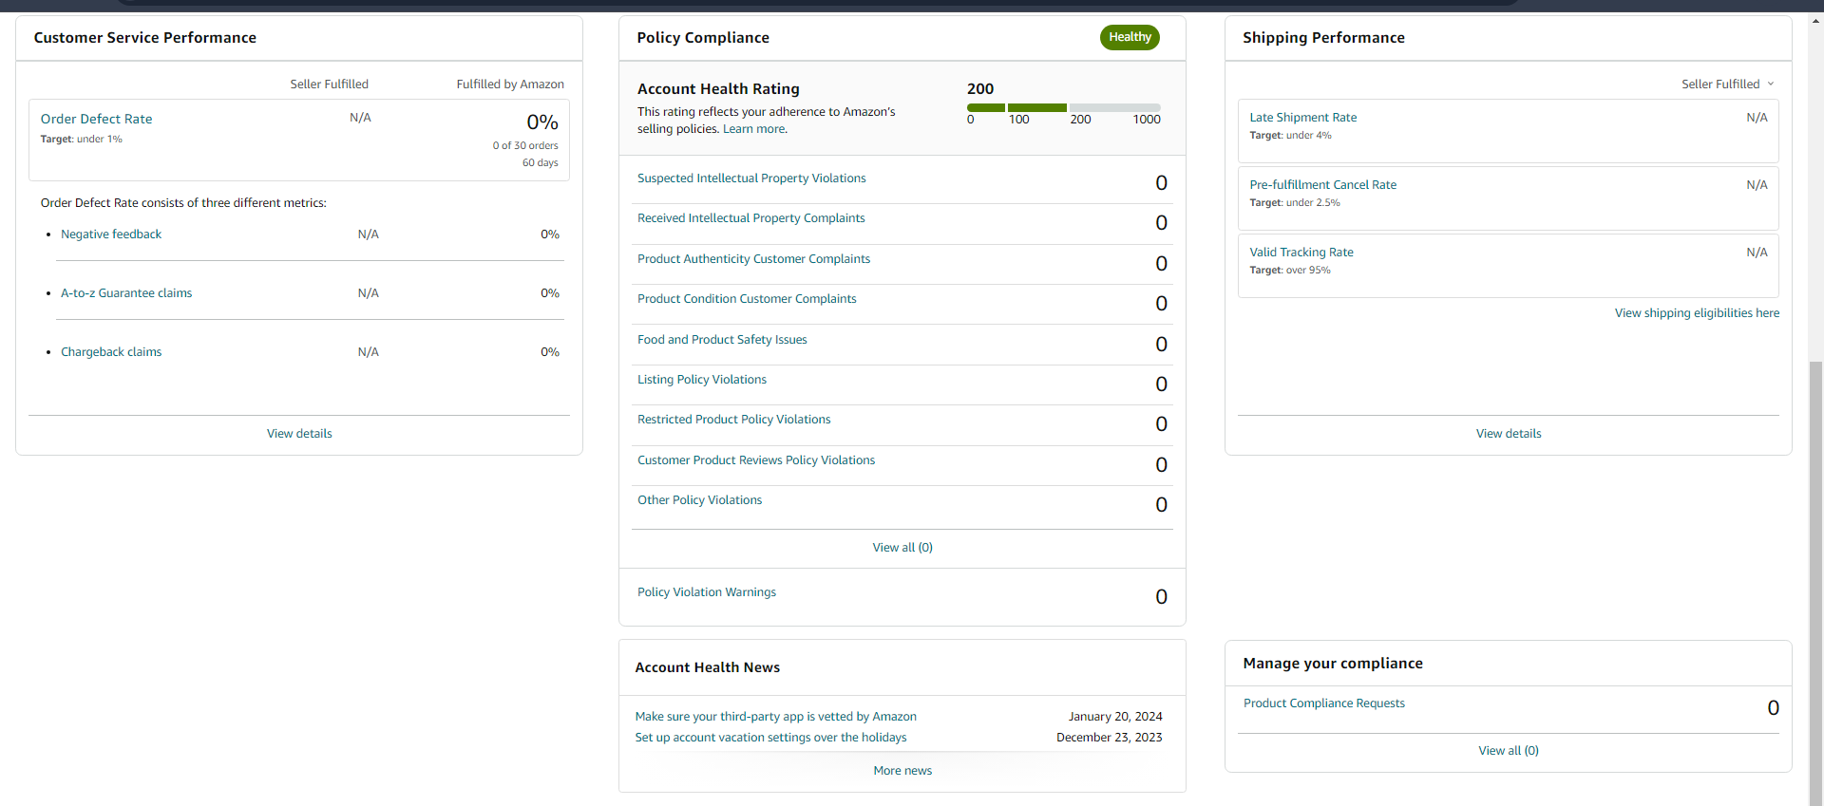The image size is (1824, 806).
Task: Click View all (0) under Manage your compliance
Action: coord(1509,751)
